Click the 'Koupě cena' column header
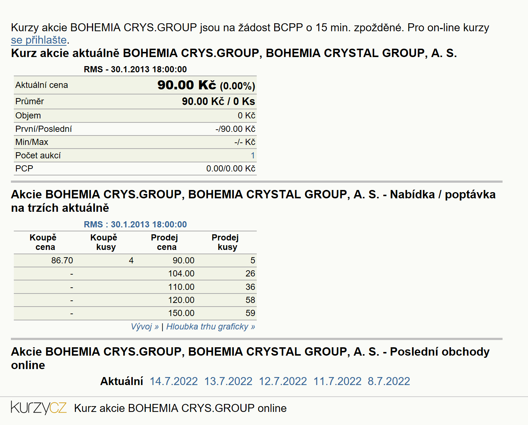The image size is (528, 425). point(43,242)
